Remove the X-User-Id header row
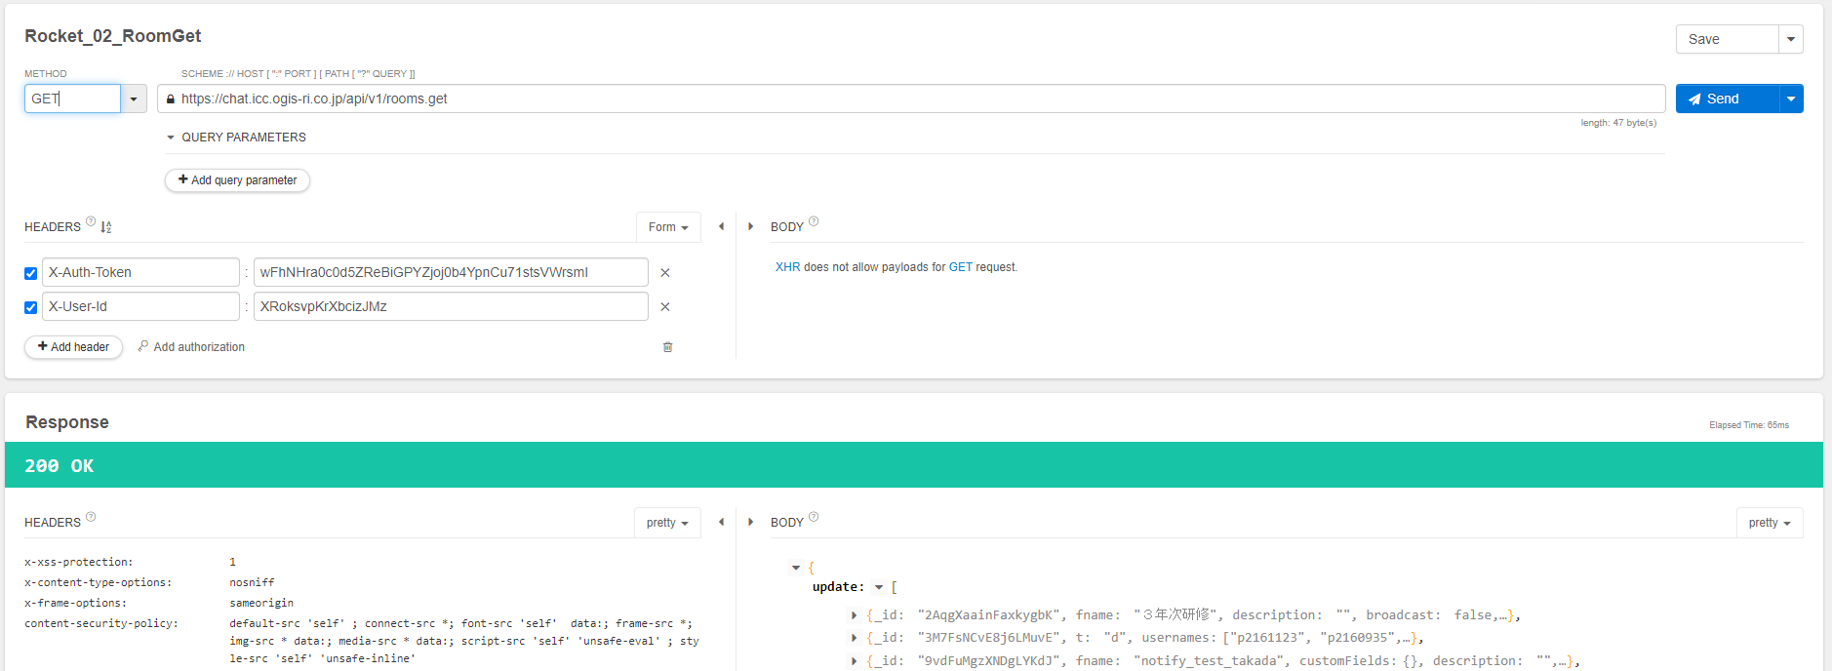The height and width of the screenshot is (671, 1832). point(665,307)
